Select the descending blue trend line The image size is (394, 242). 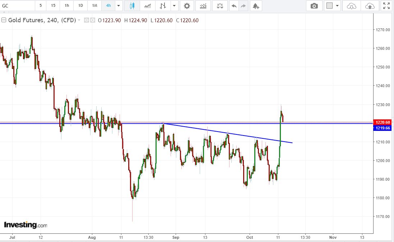pos(228,133)
